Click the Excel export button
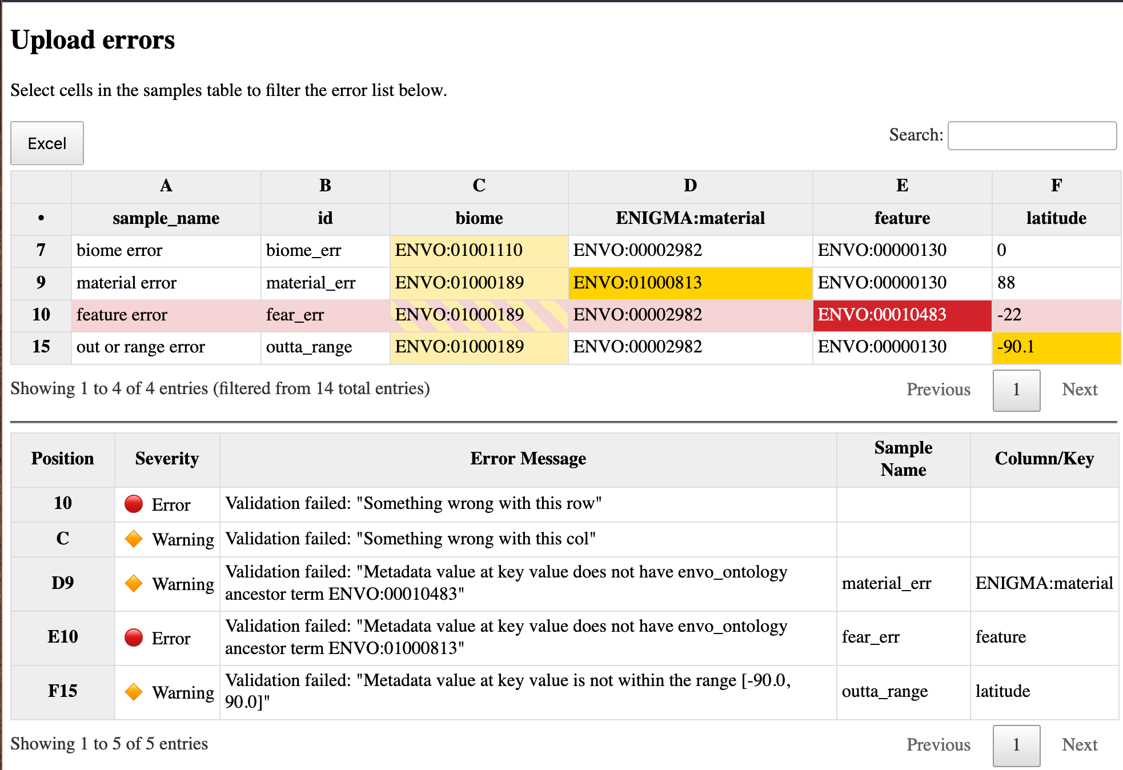The width and height of the screenshot is (1123, 770). 47,143
